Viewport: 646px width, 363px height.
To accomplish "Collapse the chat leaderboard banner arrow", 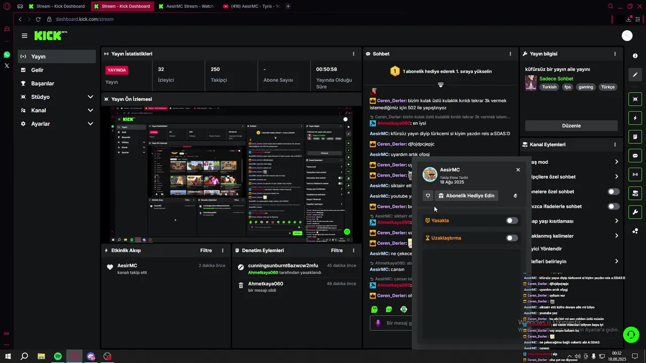I will (441, 85).
